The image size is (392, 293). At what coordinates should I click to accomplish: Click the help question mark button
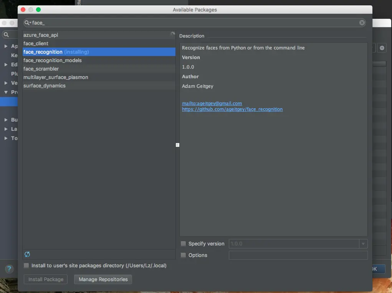[9, 269]
